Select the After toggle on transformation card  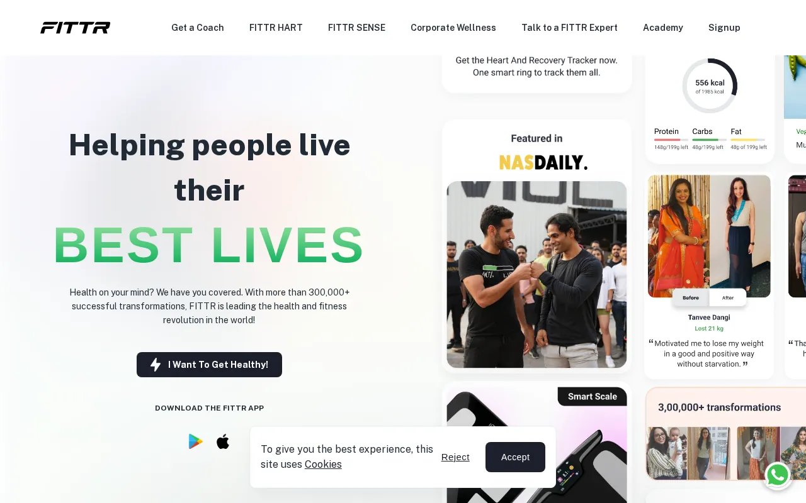[x=728, y=297]
